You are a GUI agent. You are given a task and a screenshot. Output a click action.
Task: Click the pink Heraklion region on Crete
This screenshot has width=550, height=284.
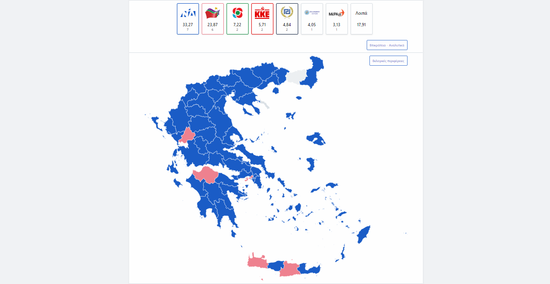(290, 269)
